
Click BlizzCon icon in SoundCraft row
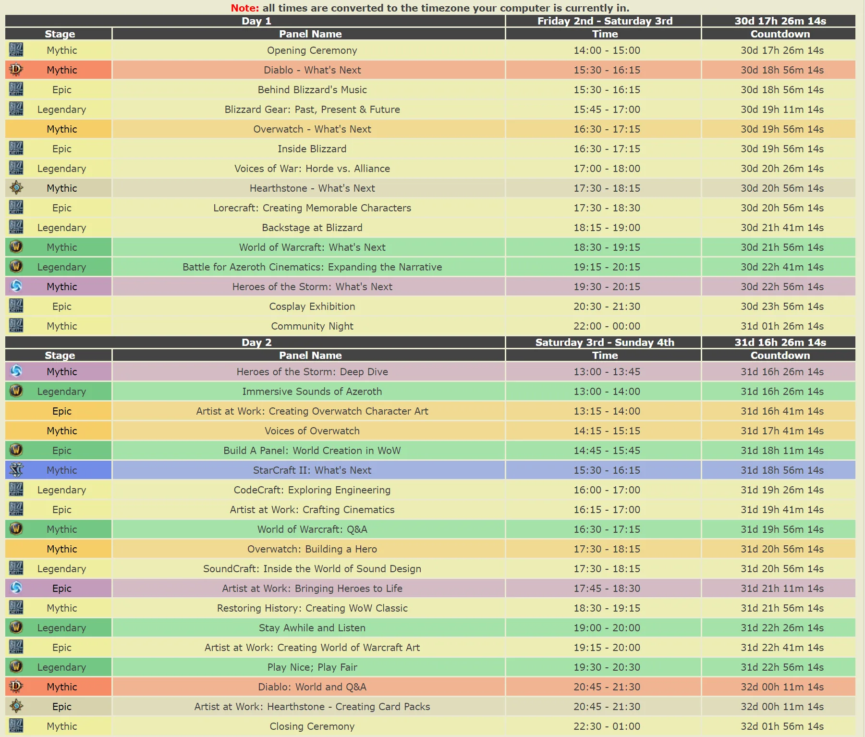coord(16,568)
